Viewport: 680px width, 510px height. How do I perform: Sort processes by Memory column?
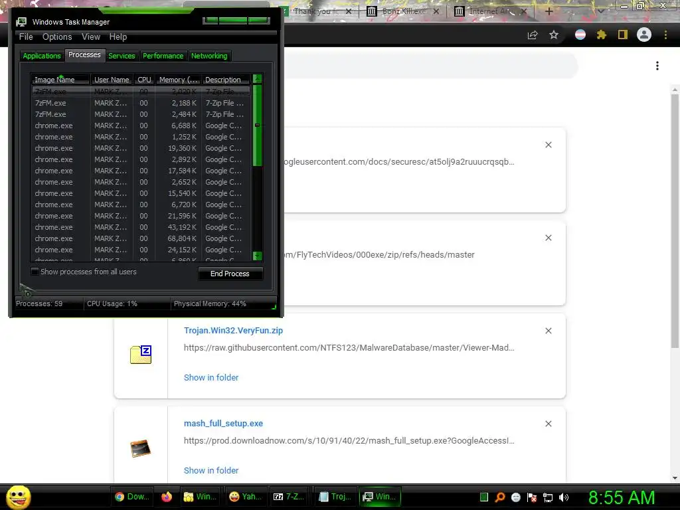pos(178,80)
